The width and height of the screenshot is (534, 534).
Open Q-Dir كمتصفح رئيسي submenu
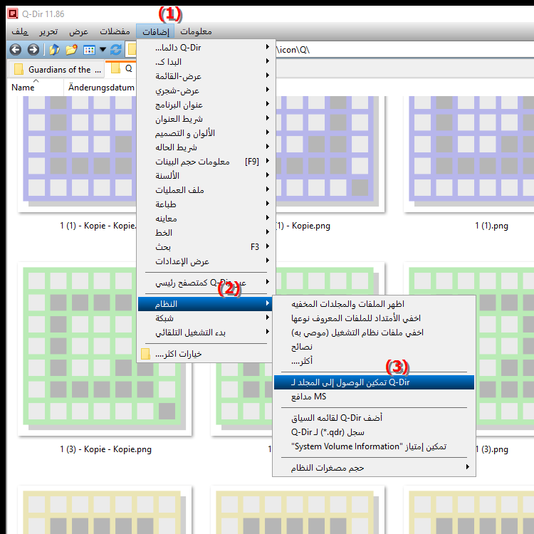tap(206, 283)
